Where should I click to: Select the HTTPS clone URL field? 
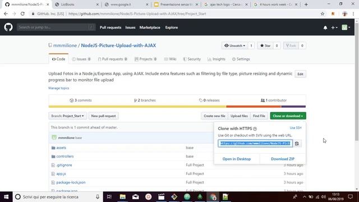[255, 144]
